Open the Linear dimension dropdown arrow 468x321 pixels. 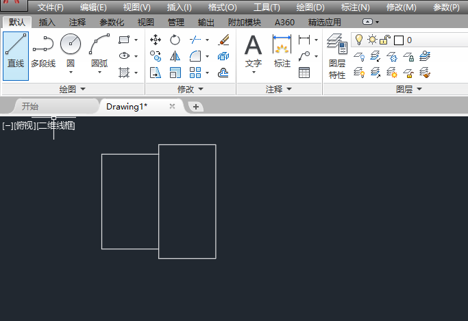tap(316, 40)
